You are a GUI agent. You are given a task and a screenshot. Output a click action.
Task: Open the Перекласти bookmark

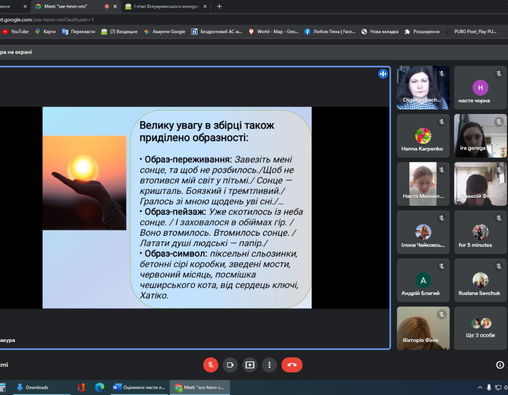(x=78, y=32)
